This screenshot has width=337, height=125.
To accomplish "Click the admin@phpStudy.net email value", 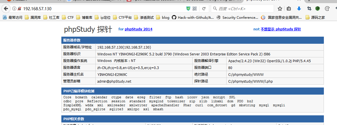I will pos(114,82).
